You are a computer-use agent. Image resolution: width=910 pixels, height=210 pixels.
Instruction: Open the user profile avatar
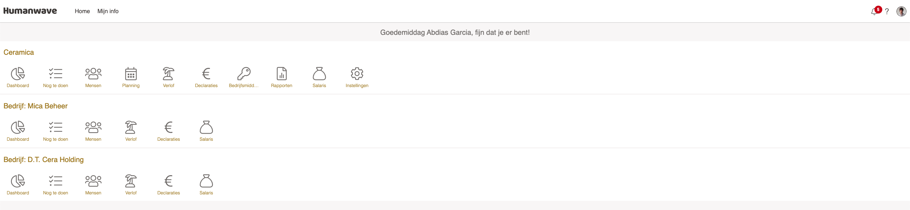tap(901, 11)
